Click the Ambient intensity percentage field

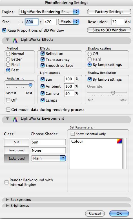coord(69,86)
